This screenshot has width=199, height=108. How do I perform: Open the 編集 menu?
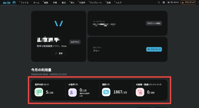[x=46, y=3]
